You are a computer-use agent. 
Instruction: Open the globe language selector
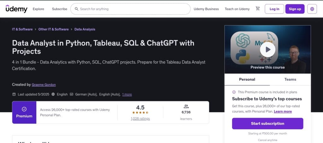click(x=312, y=9)
